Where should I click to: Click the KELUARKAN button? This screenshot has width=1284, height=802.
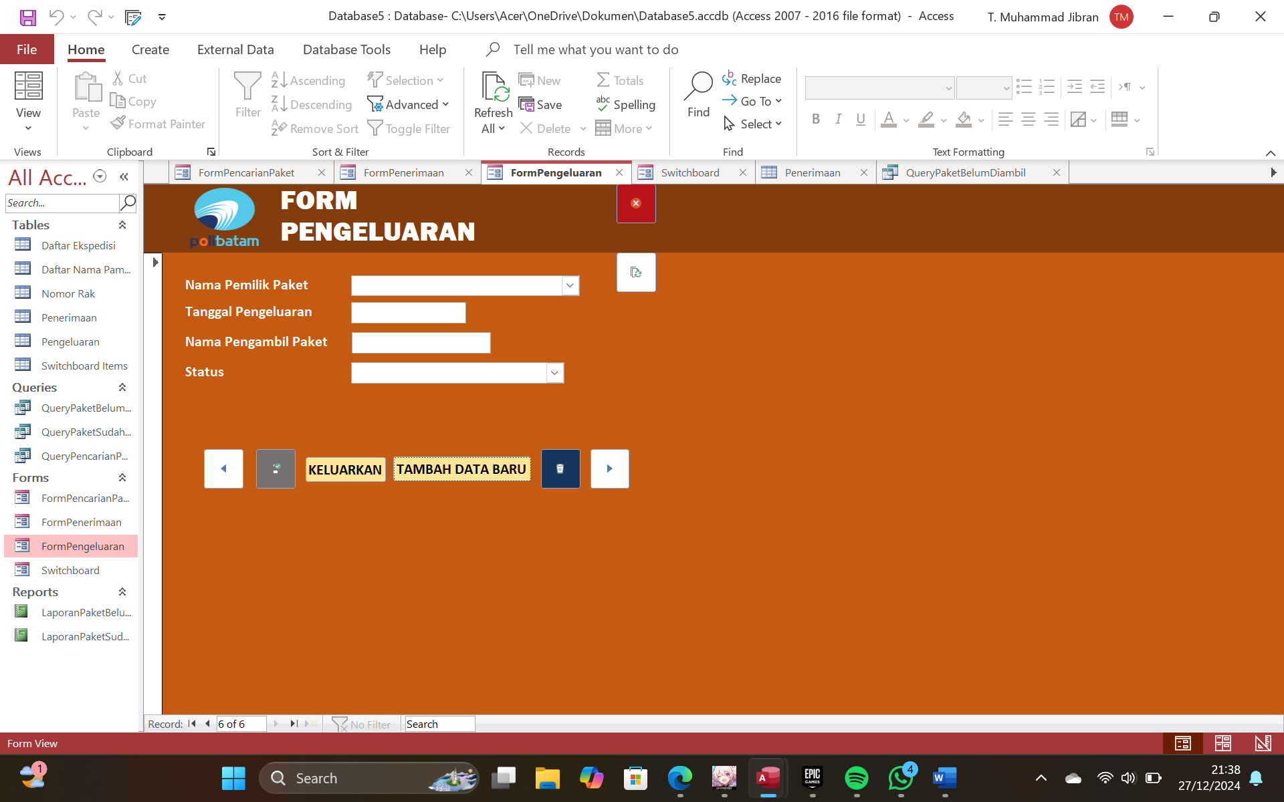[345, 470]
